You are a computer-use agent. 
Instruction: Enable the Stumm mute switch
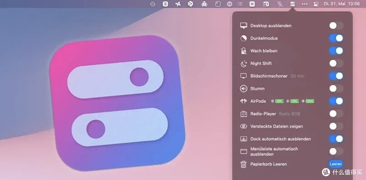pyautogui.click(x=336, y=88)
